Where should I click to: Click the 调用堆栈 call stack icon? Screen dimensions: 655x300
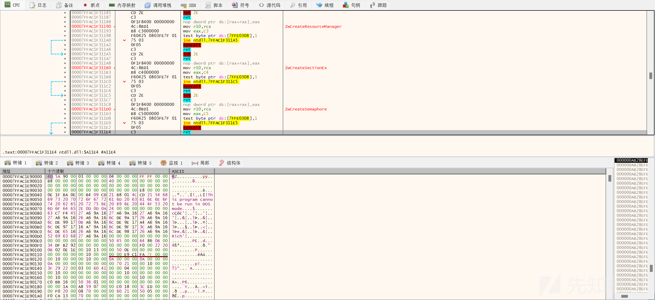click(x=148, y=5)
